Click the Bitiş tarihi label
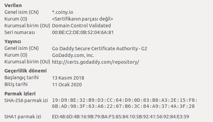 pos(16,84)
